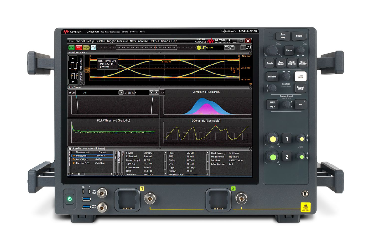Enable Auto trigger sweep mode
Viewport: 368px width, 243px height.
point(272,102)
